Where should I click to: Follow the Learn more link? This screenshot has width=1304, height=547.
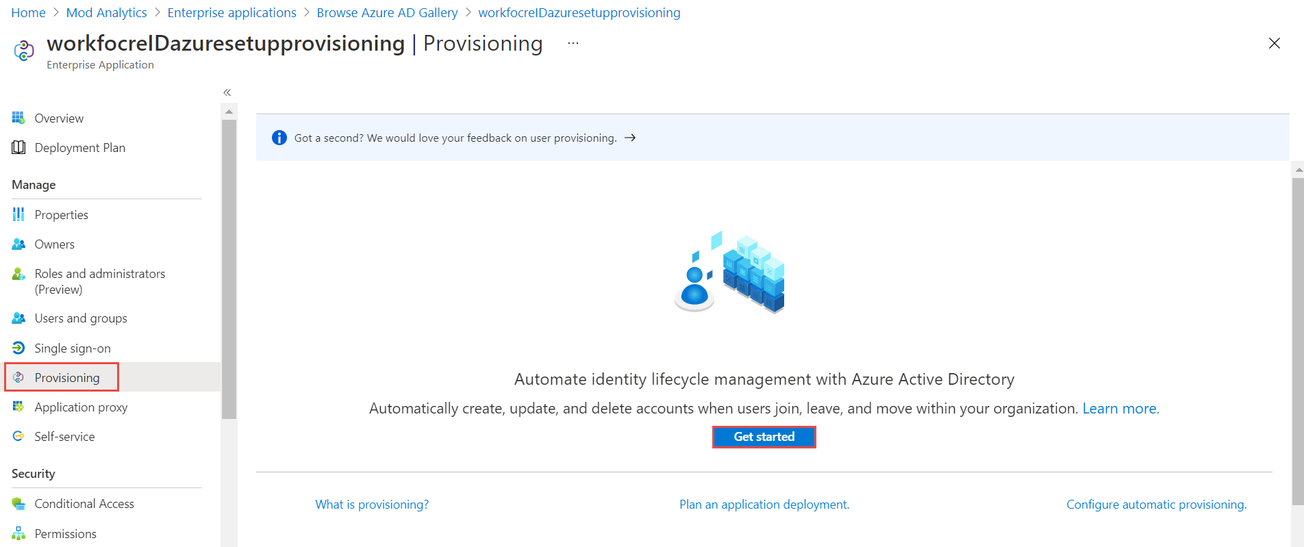[x=1120, y=408]
